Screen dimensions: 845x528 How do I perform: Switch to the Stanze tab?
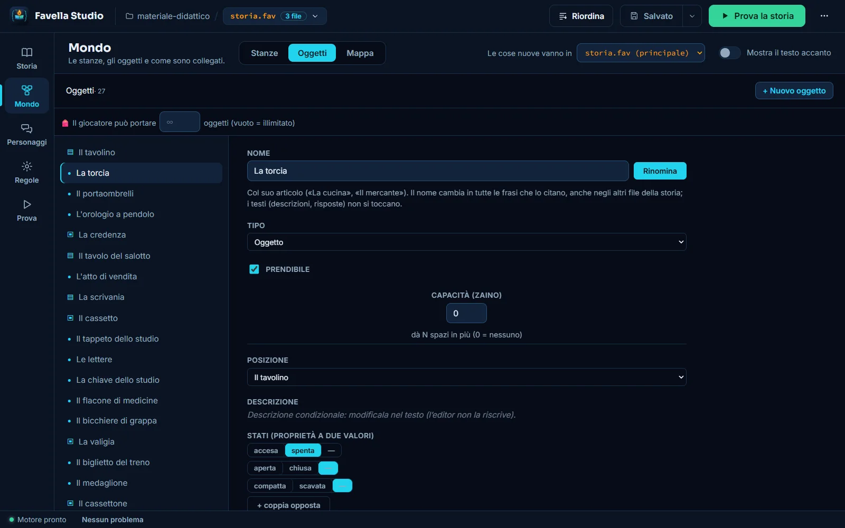(264, 53)
